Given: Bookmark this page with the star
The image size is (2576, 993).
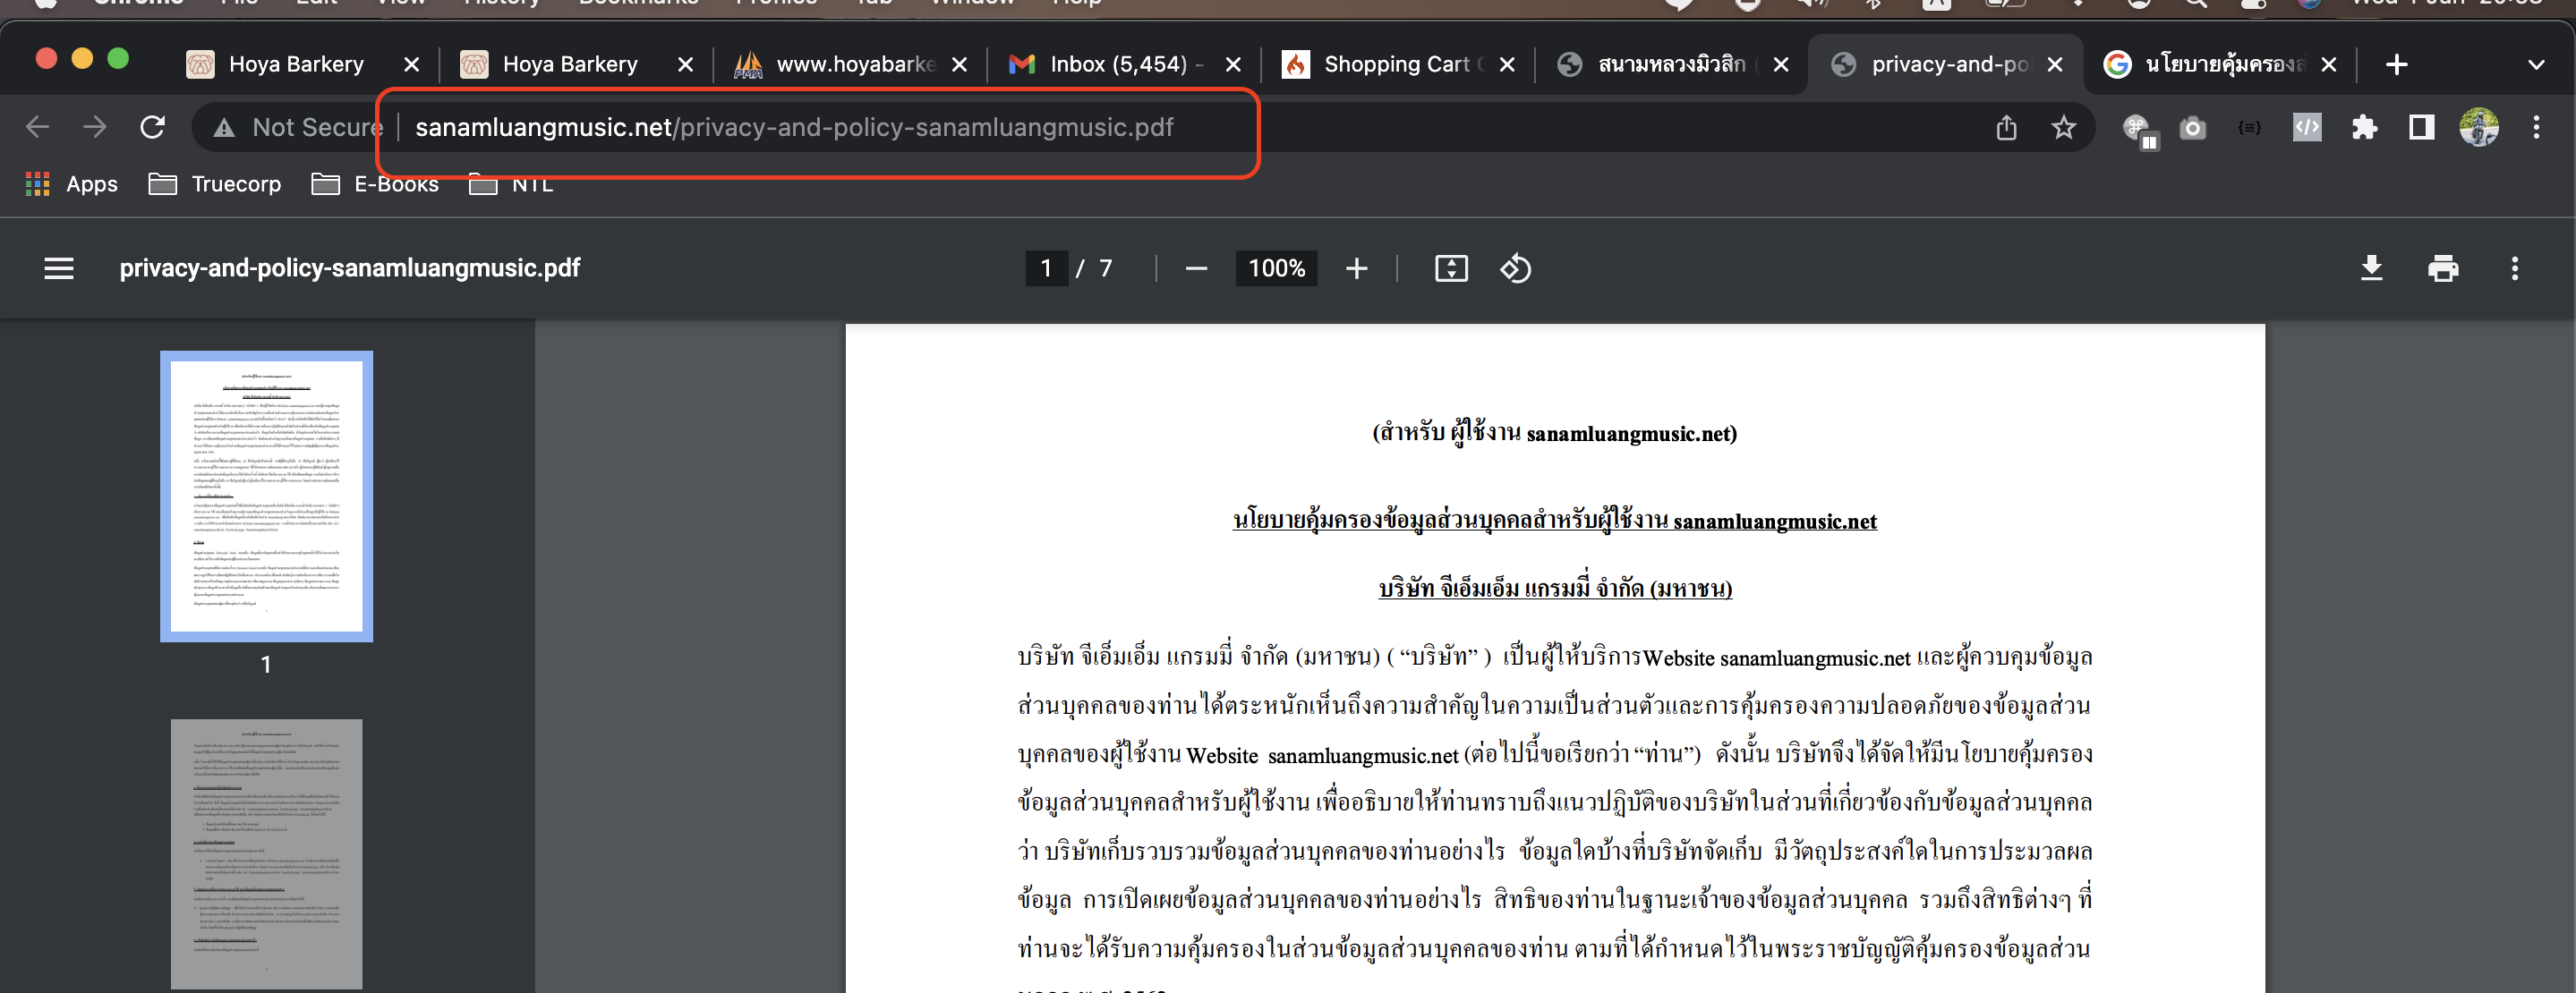Looking at the screenshot, I should click(2064, 127).
